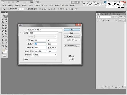
Task: Select the Path Selection tool
Action: point(3,40)
